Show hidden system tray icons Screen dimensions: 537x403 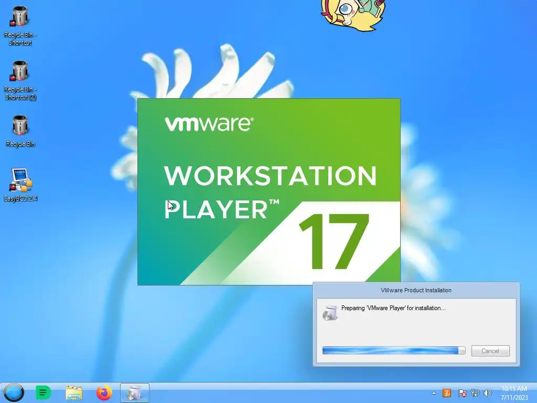(x=434, y=393)
